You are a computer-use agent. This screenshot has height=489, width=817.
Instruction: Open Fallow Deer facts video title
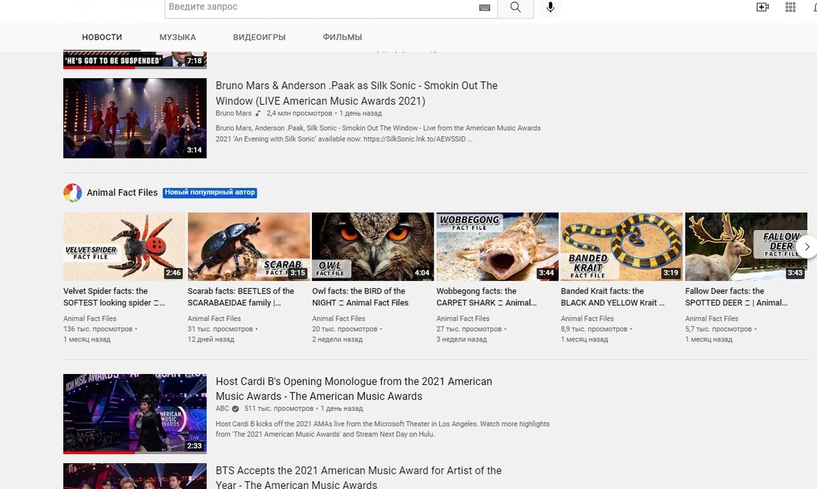[737, 297]
